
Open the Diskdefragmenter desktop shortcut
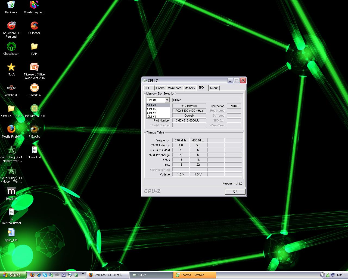tap(34, 7)
